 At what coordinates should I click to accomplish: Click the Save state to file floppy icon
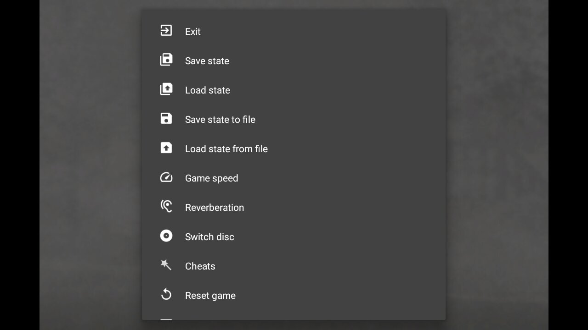point(166,119)
